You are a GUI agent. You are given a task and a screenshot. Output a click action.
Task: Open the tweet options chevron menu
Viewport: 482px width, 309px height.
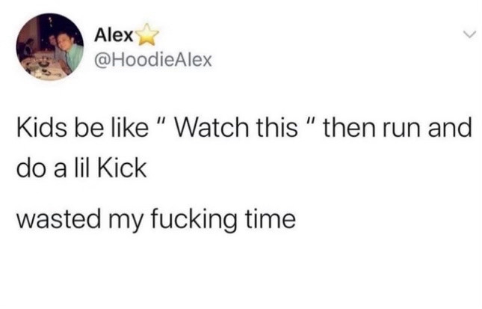click(470, 34)
